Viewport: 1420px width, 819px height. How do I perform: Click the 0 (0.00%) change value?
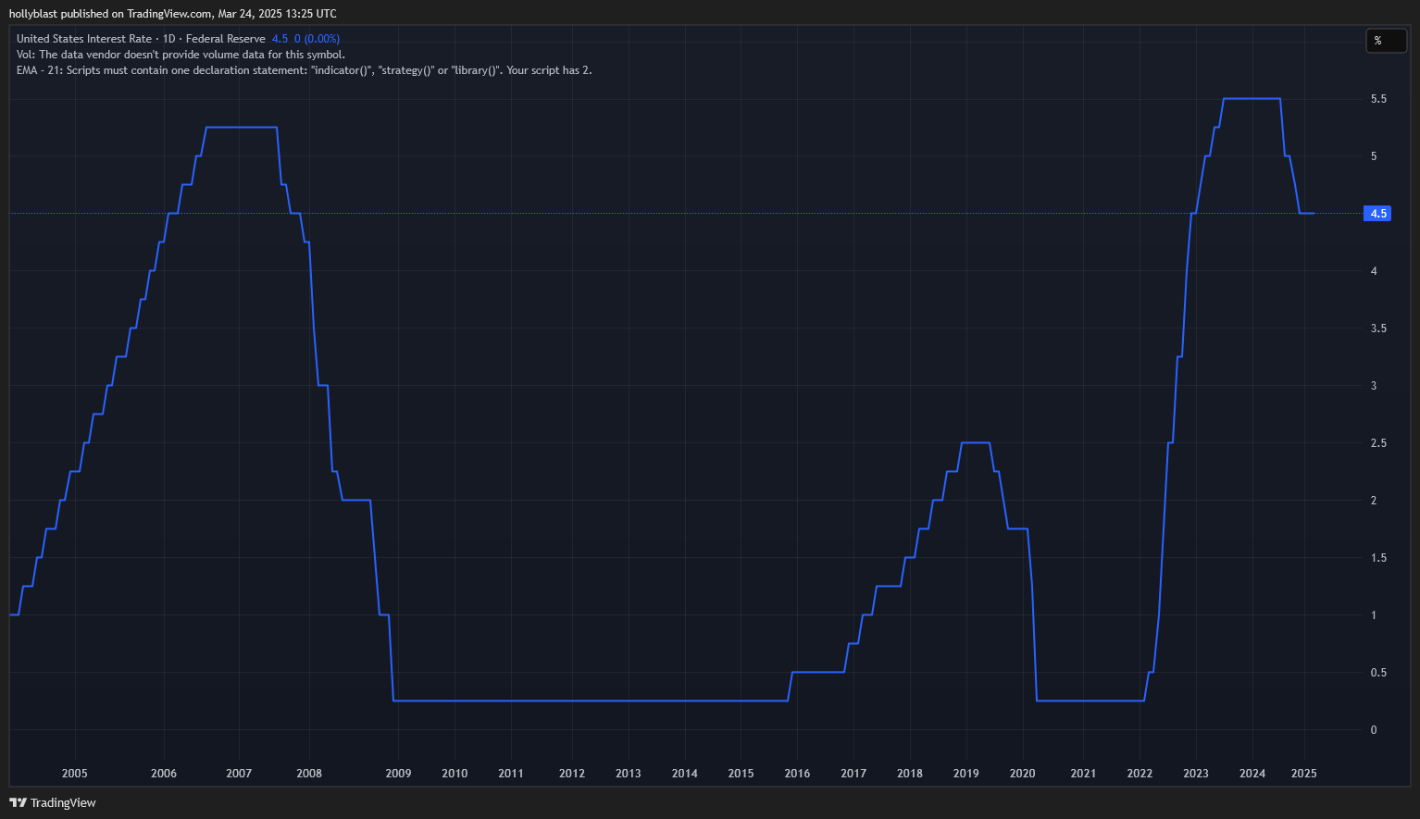point(317,39)
